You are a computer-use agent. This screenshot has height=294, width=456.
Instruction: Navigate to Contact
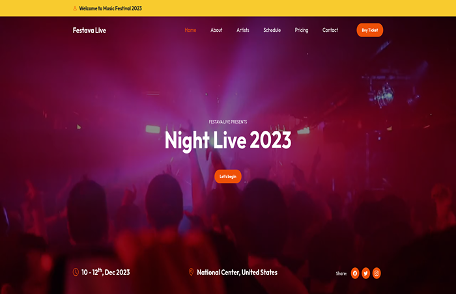[330, 30]
